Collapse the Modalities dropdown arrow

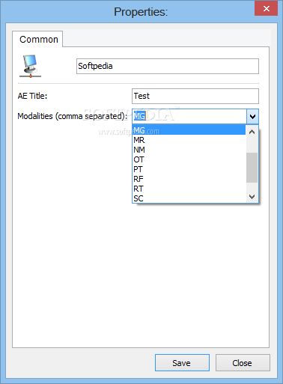pos(252,116)
